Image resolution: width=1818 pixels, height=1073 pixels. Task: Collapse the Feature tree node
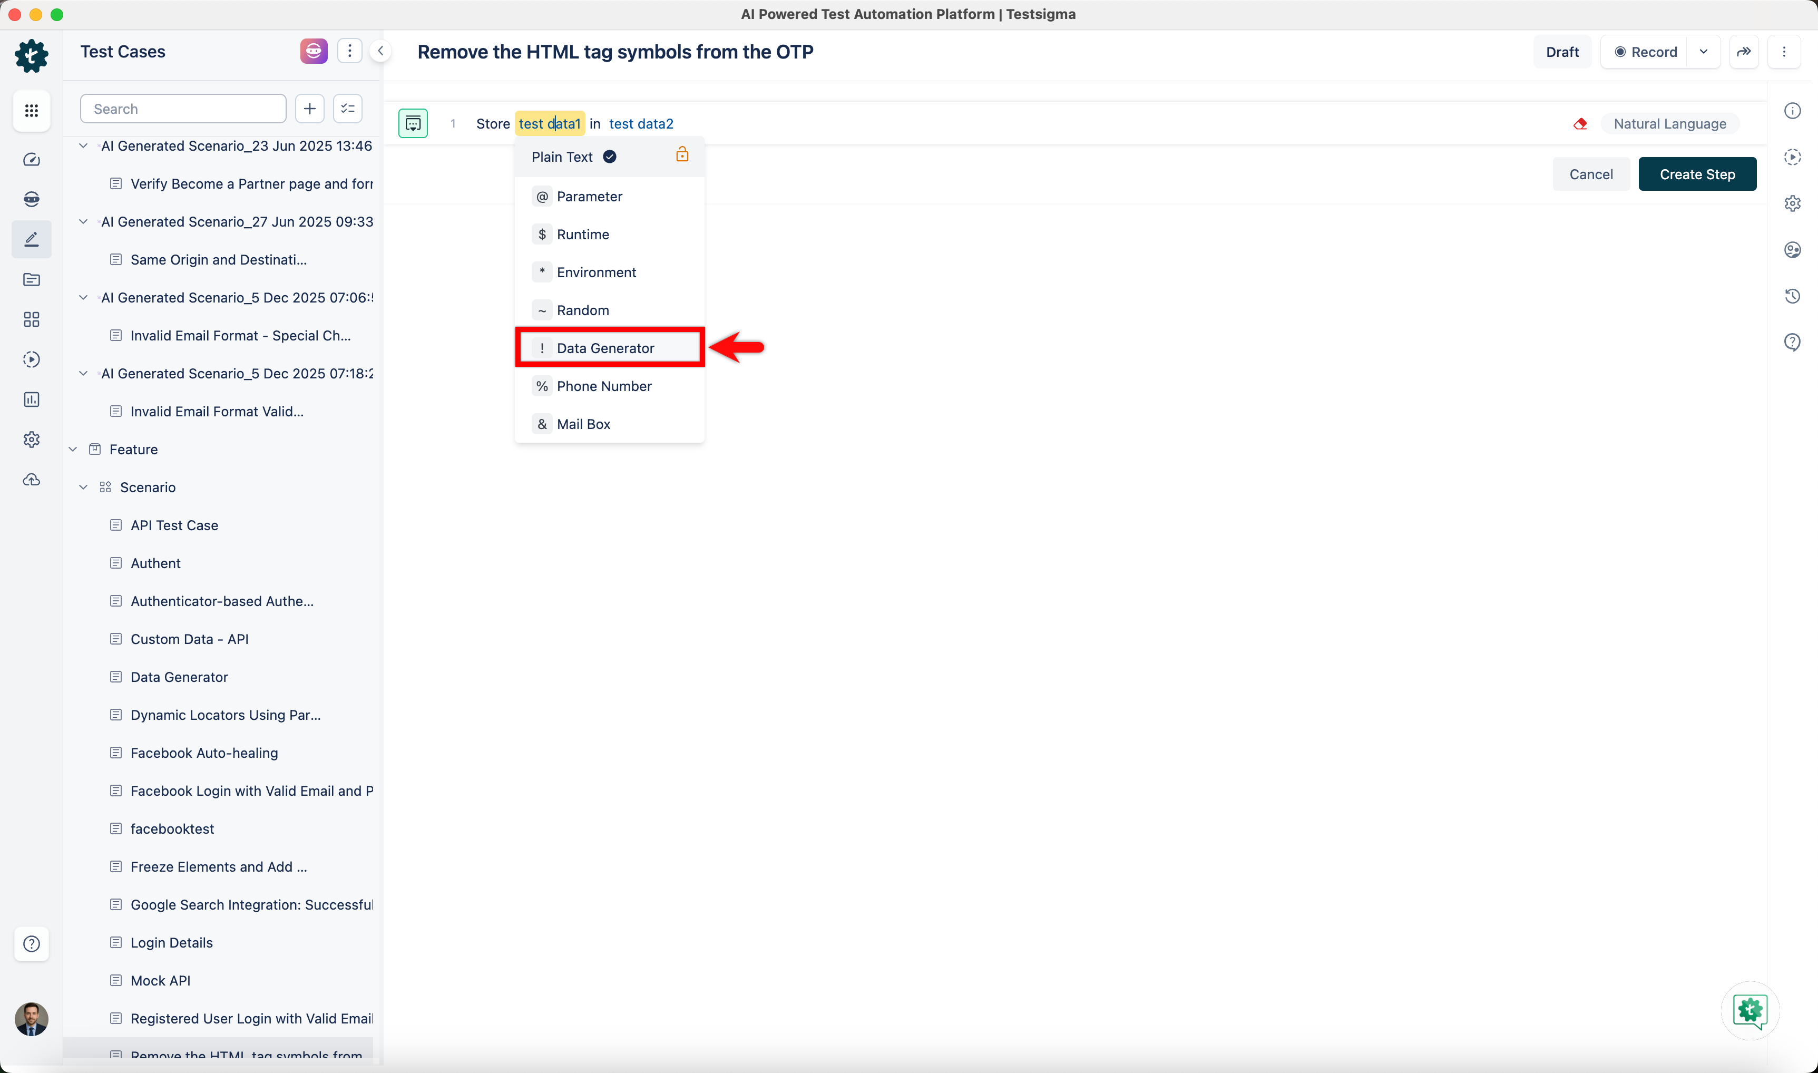click(x=73, y=449)
